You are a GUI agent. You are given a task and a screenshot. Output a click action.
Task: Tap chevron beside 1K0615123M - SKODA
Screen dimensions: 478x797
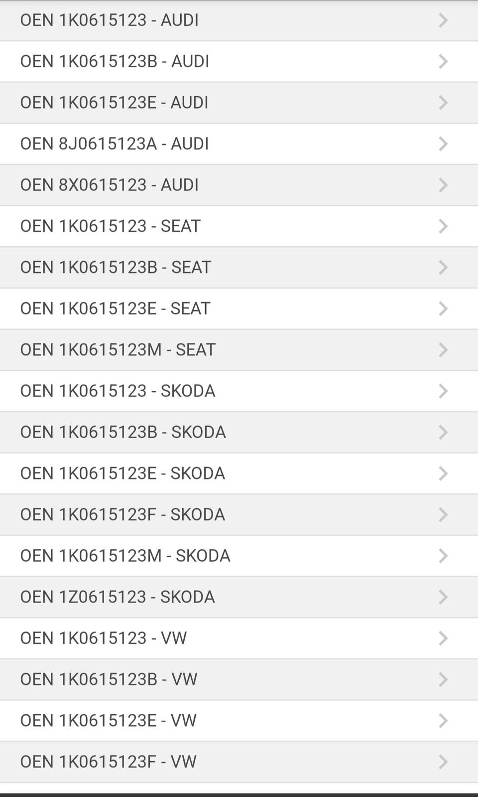pyautogui.click(x=443, y=556)
